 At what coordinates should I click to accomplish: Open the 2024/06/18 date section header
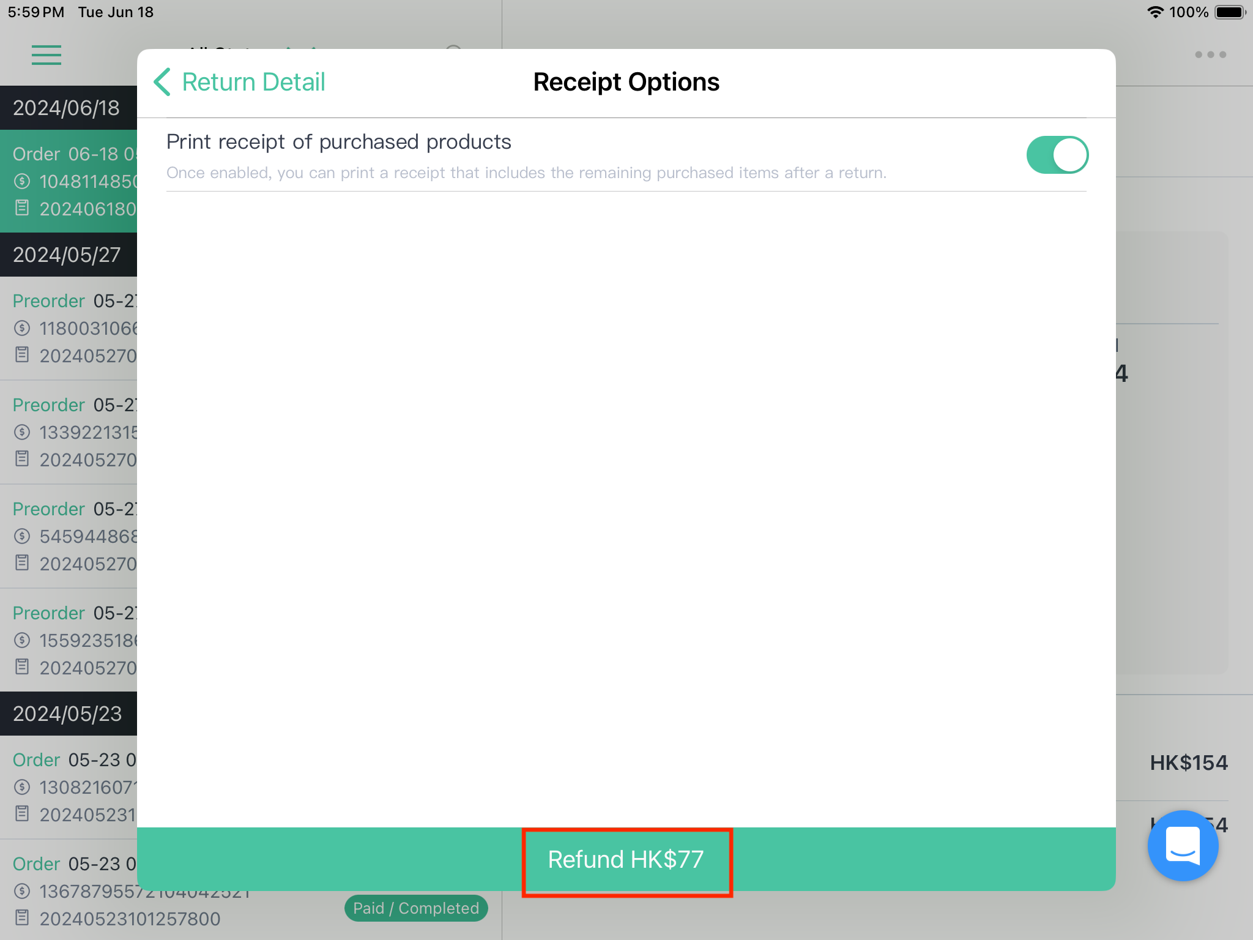[x=69, y=108]
